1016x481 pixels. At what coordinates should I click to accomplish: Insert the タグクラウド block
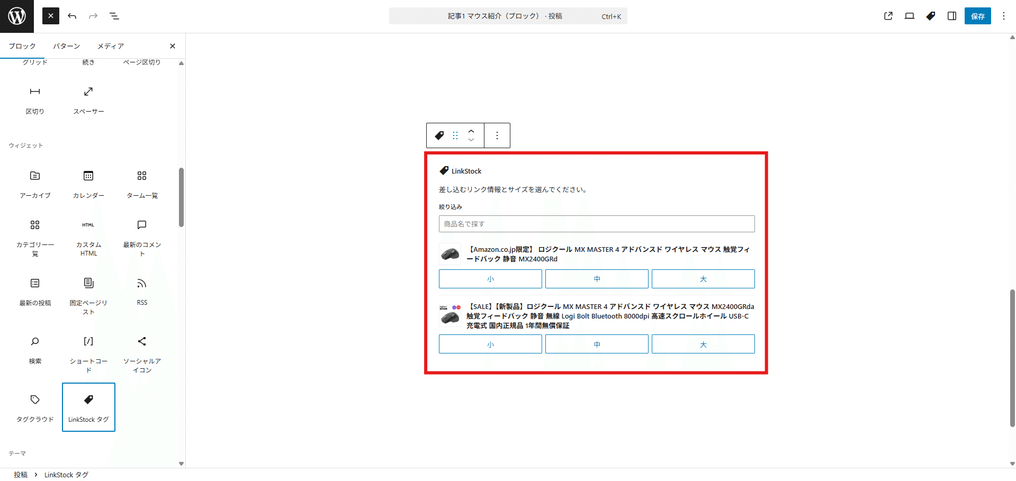click(35, 407)
